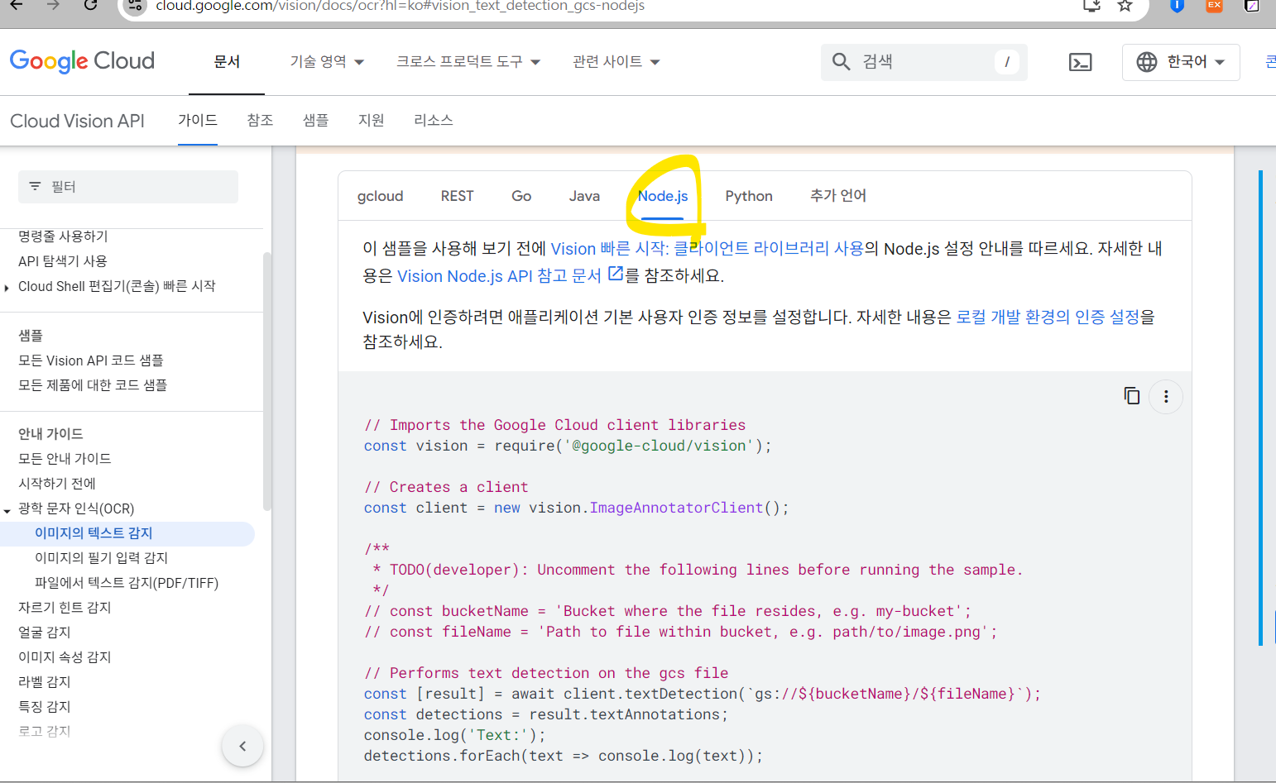This screenshot has height=783, width=1276.
Task: Switch to the 참조 tab
Action: tap(260, 121)
